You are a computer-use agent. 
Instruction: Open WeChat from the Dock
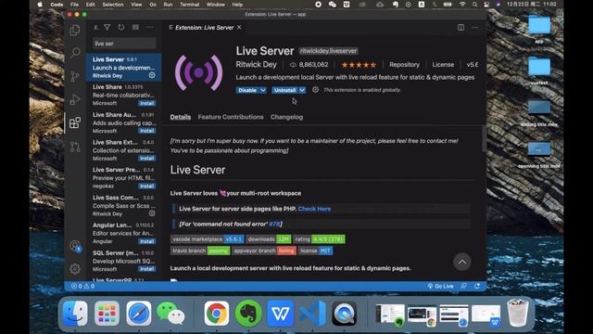pyautogui.click(x=170, y=314)
